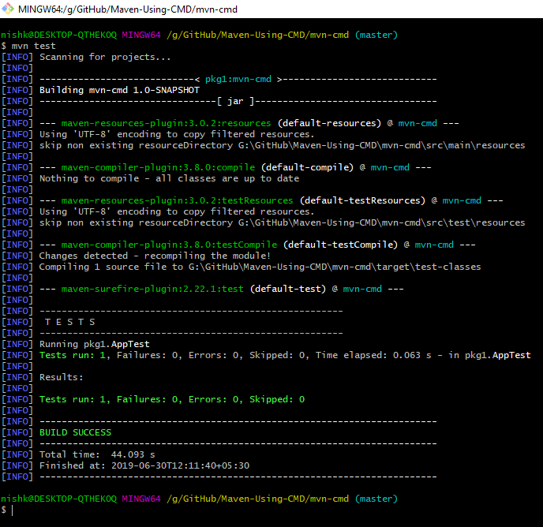Click 'Compiling 1 source file' line
The height and width of the screenshot is (527, 543).
(x=260, y=267)
